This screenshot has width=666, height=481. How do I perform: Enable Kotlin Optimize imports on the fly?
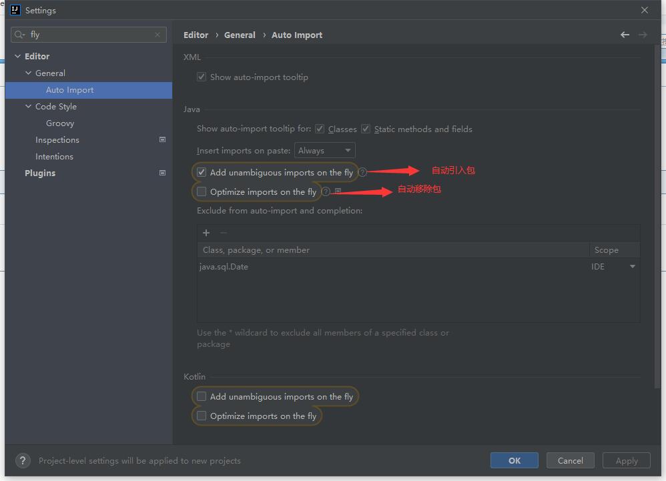click(202, 416)
